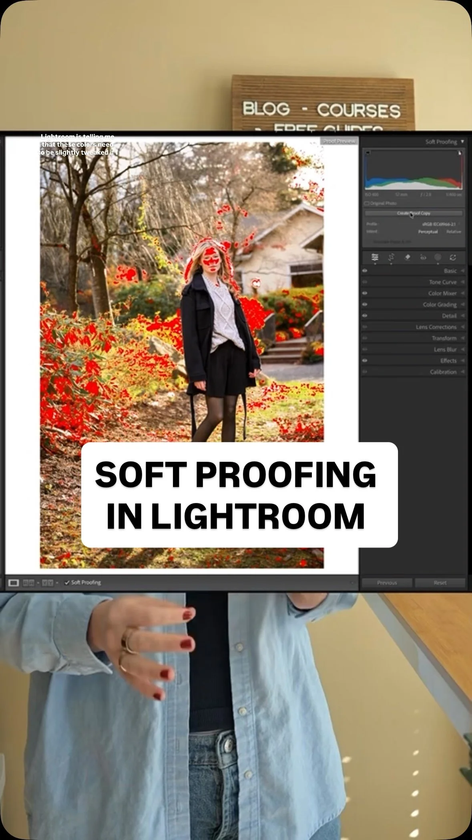Open Before/After view options dropdown arrow
This screenshot has height=840, width=472.
(x=57, y=583)
